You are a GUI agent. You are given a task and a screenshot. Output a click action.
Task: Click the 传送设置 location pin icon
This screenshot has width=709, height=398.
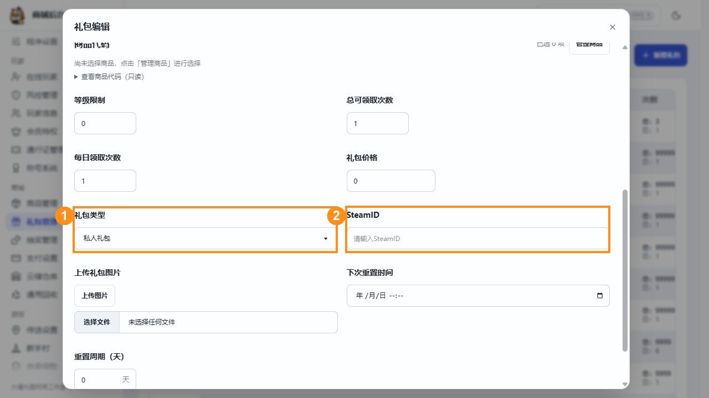(17, 330)
